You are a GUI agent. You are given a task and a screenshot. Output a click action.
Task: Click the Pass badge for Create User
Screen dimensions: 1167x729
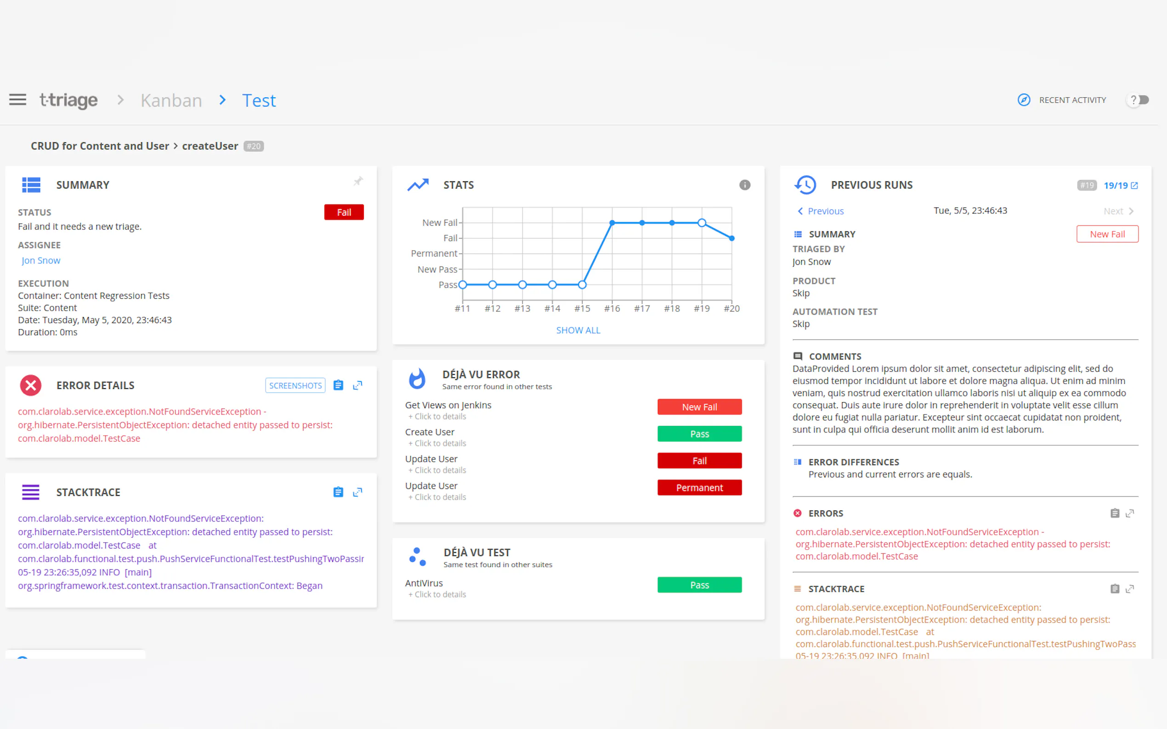coord(699,434)
